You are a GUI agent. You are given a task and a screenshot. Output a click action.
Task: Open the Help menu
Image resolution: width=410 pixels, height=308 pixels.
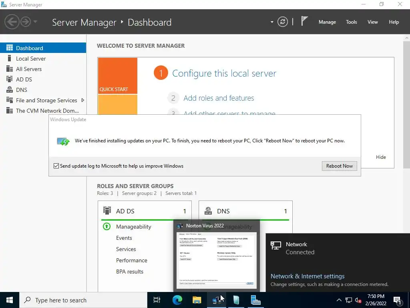(x=394, y=22)
